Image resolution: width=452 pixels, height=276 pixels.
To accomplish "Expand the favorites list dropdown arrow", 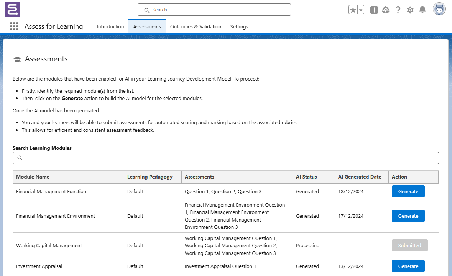I will click(360, 10).
